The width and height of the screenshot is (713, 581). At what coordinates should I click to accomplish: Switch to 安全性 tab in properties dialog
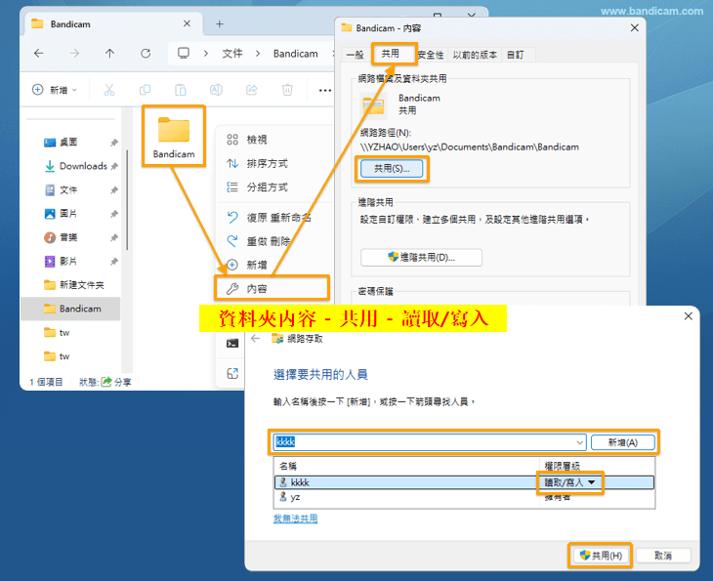pos(430,55)
